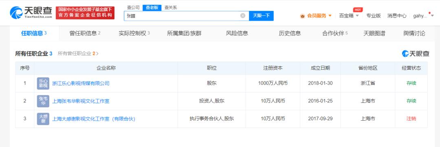Open the 曾任职信息 tab

pos(85,33)
